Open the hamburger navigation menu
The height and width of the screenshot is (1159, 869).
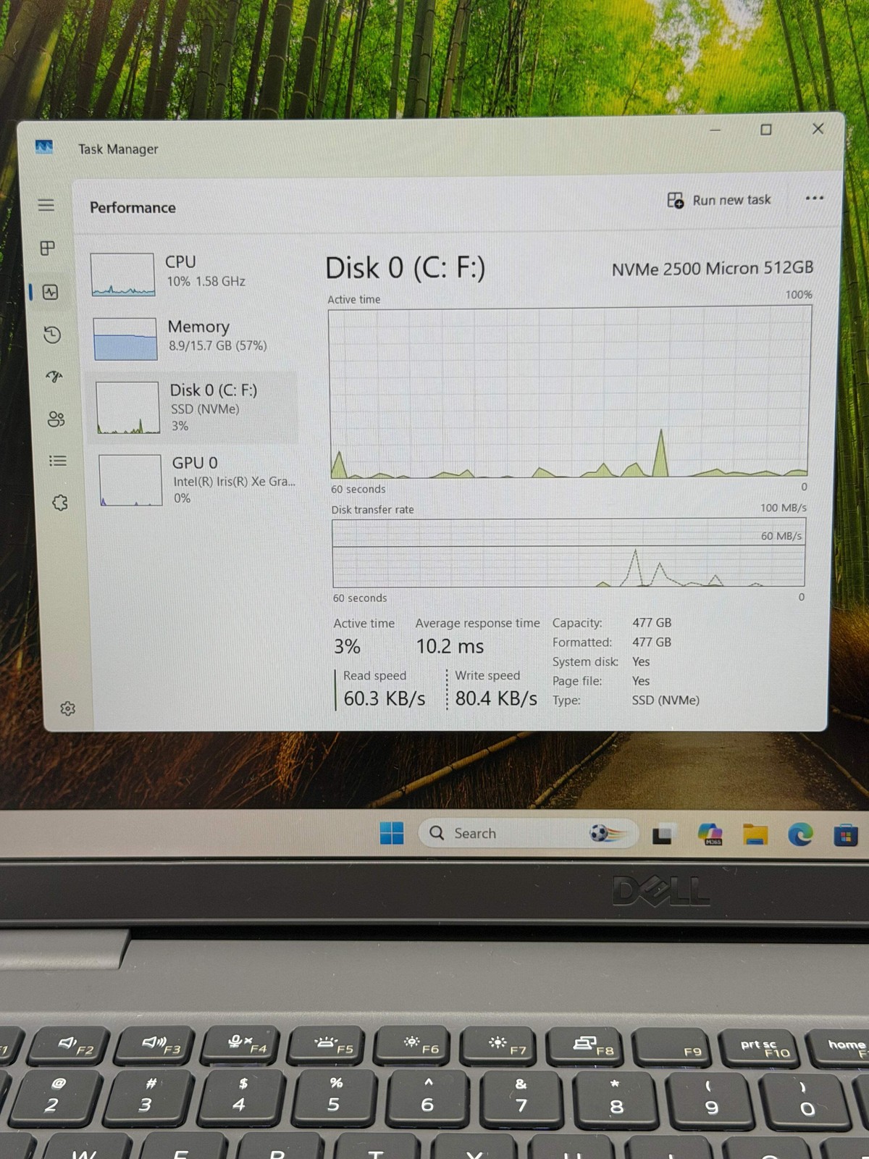[46, 205]
